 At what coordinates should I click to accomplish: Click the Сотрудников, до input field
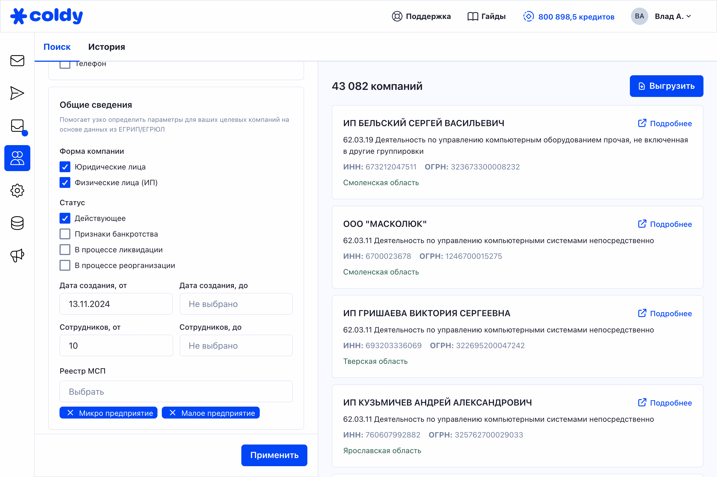coord(236,346)
